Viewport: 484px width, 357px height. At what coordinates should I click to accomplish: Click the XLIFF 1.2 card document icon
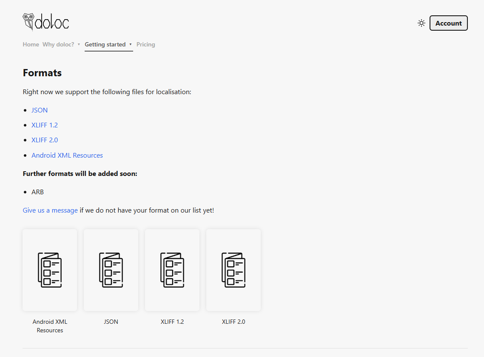coord(172,270)
